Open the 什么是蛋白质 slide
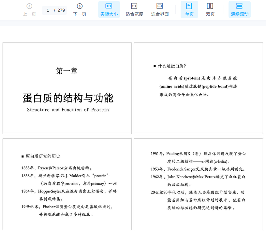 [x=198, y=88]
